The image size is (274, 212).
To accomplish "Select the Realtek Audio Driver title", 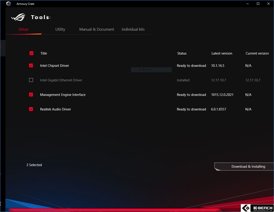I will point(55,109).
